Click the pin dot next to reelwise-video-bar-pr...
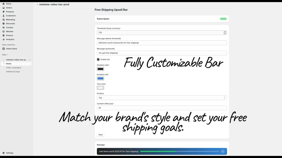Screen dimensions: 282x158 click(30, 60)
